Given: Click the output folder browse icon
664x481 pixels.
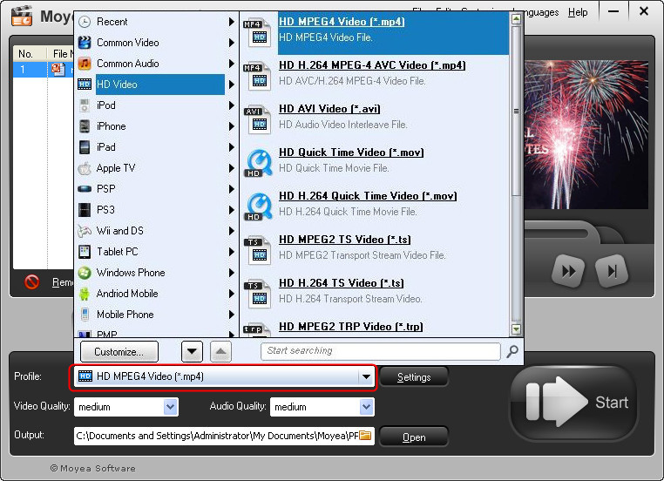Looking at the screenshot, I should 365,436.
